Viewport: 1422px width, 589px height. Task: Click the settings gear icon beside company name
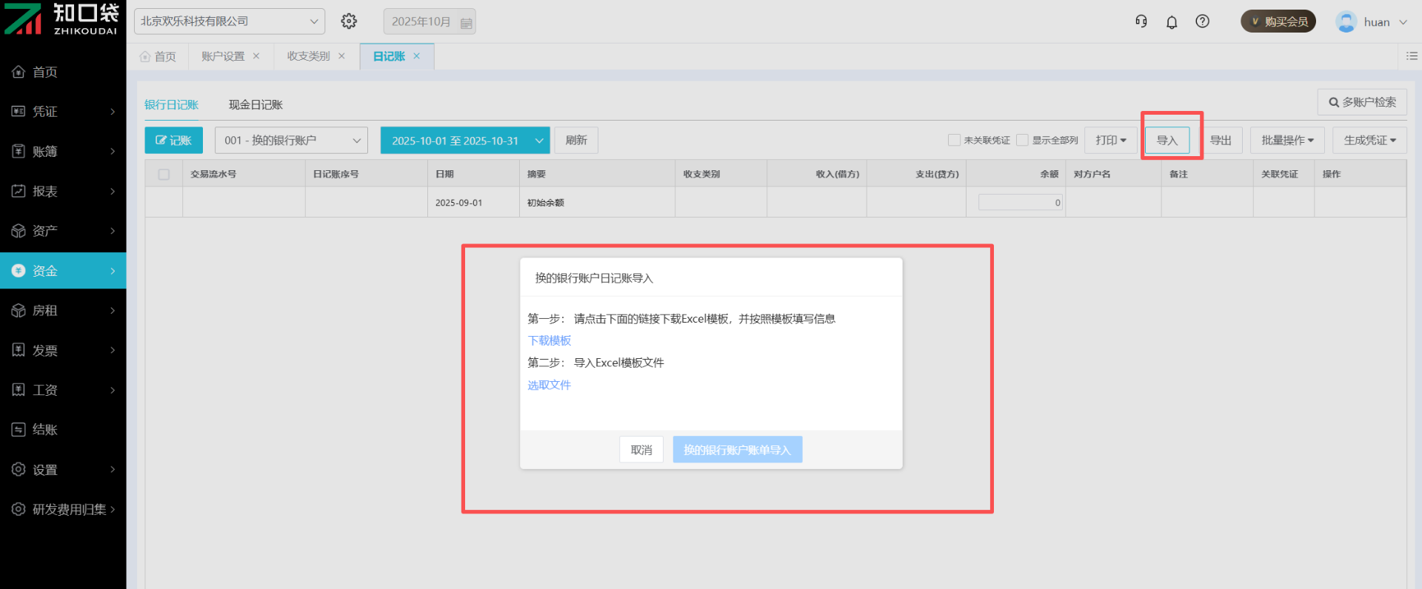click(349, 21)
